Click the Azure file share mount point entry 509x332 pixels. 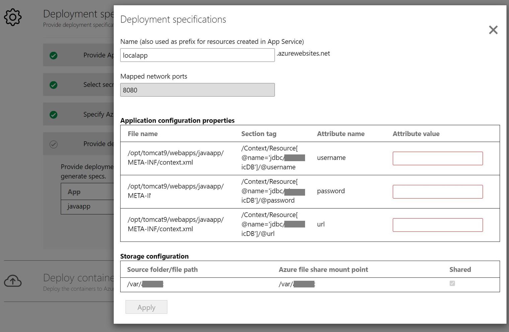coord(297,284)
